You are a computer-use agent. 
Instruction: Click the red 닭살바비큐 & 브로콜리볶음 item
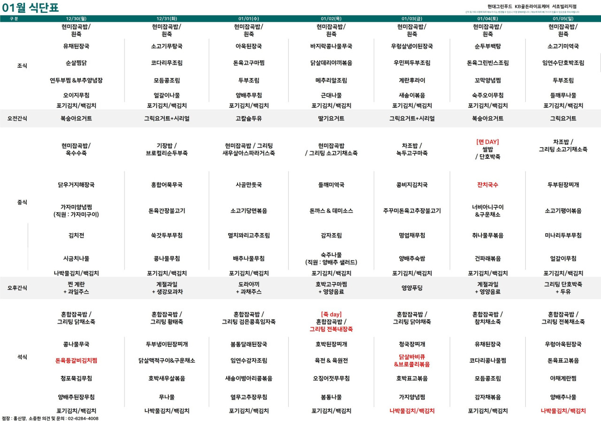point(412,360)
